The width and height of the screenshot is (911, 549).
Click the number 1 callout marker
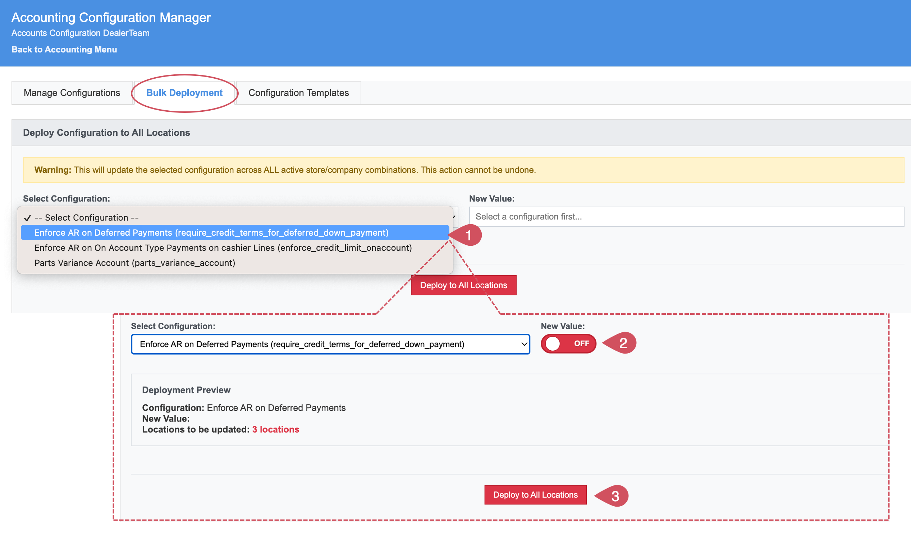click(x=467, y=235)
